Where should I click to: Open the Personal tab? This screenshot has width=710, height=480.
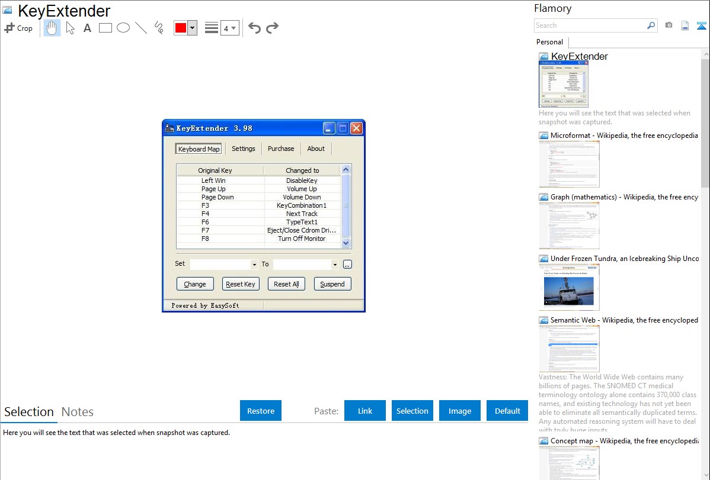pyautogui.click(x=549, y=42)
